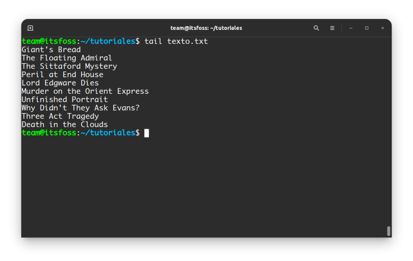Click the line Three Act Tragedy

[x=60, y=116]
